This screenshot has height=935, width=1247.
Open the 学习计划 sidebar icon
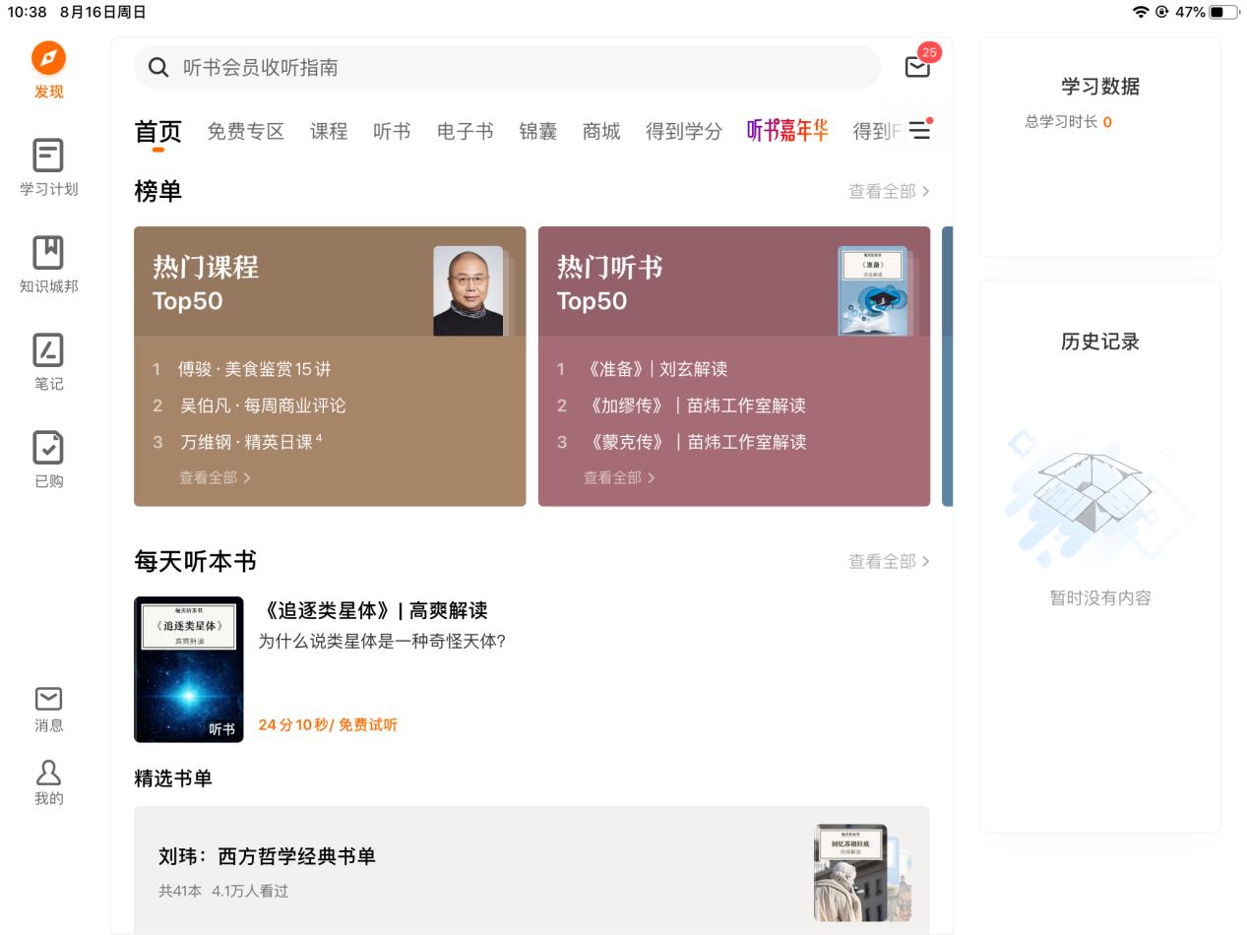48,157
